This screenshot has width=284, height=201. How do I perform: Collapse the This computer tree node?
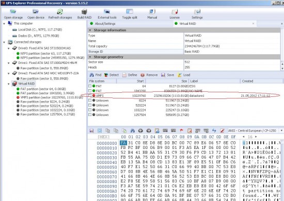(4, 24)
